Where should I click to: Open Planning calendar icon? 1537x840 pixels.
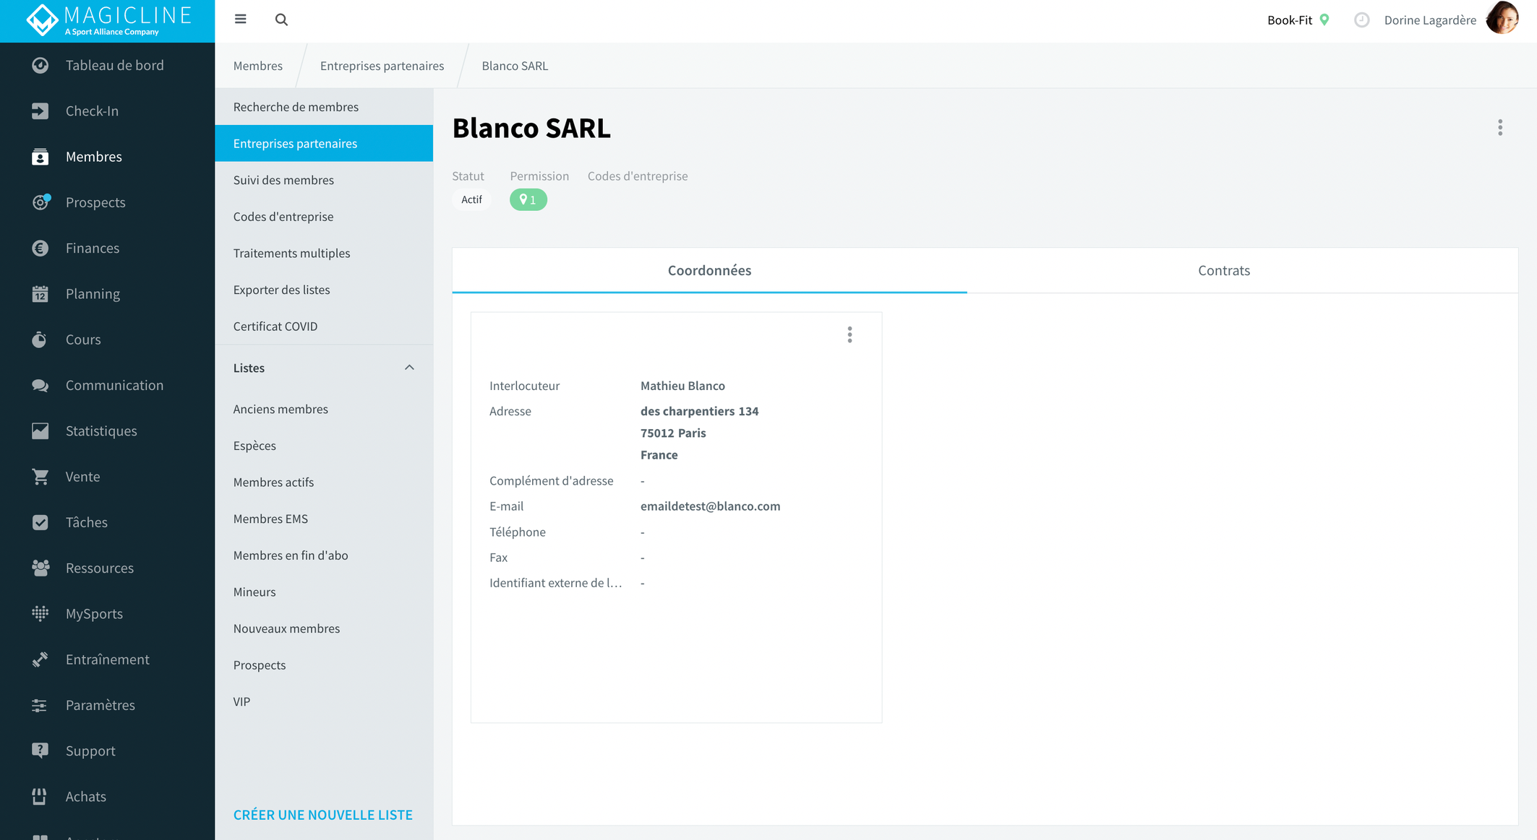[40, 294]
